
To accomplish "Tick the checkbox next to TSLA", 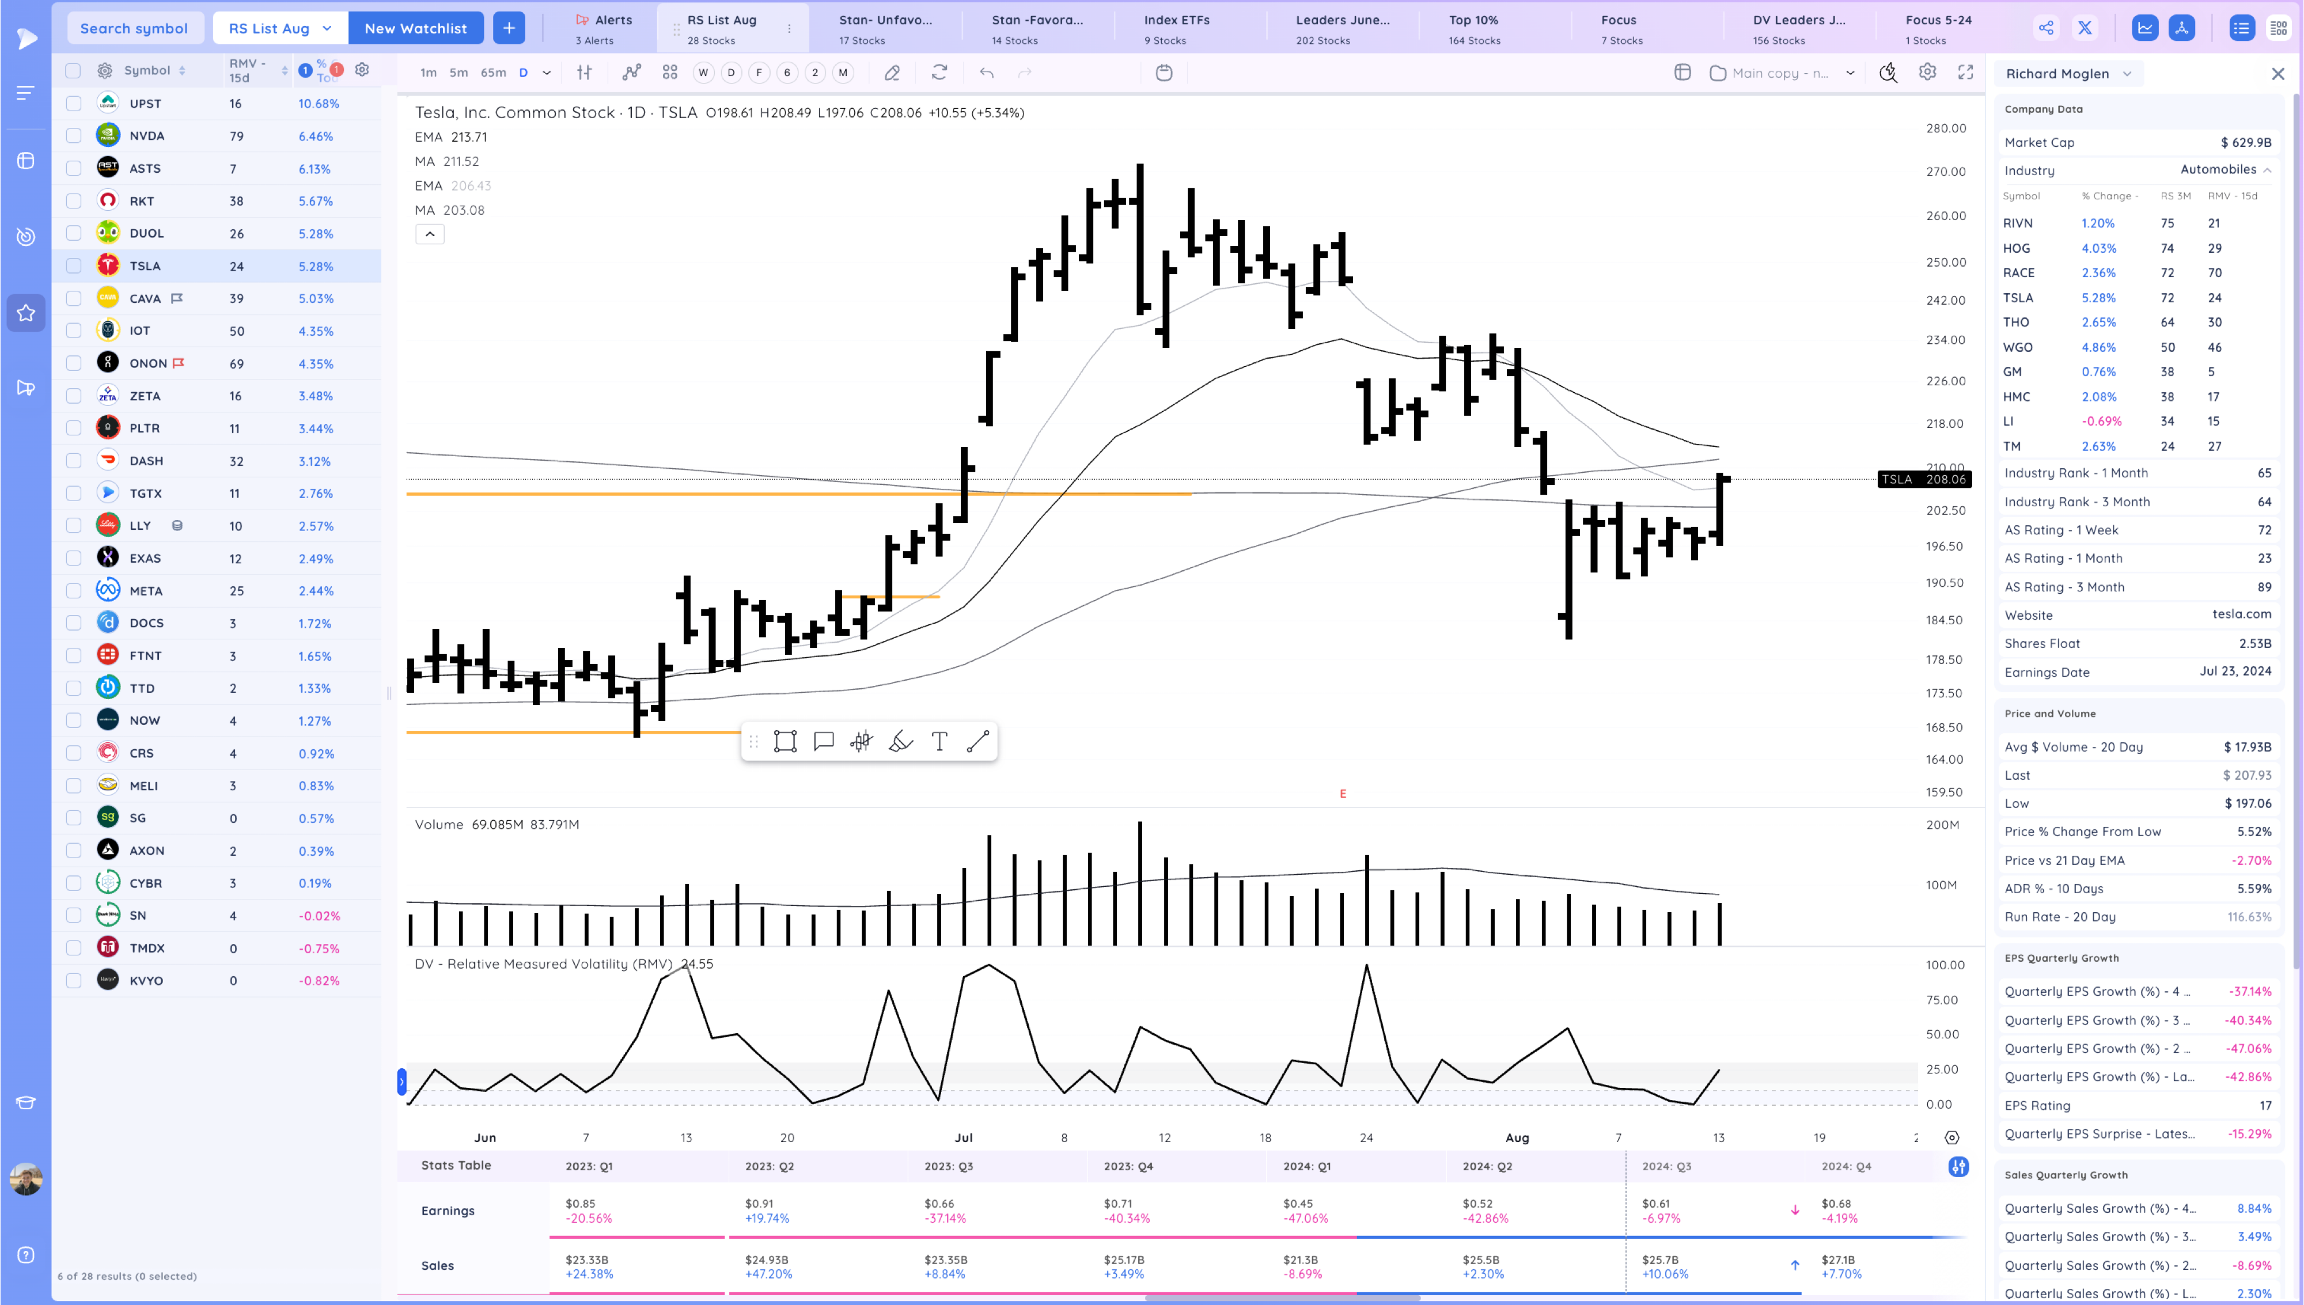I will [x=74, y=266].
